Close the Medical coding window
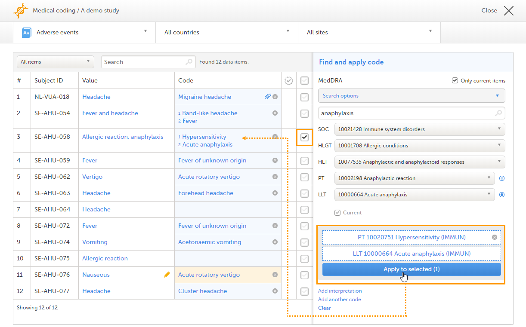The width and height of the screenshot is (526, 327). pyautogui.click(x=508, y=11)
